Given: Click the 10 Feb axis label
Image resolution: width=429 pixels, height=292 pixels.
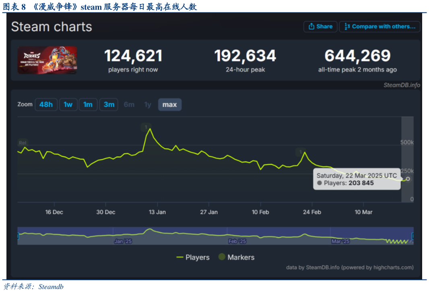Looking at the screenshot, I should coord(260,212).
